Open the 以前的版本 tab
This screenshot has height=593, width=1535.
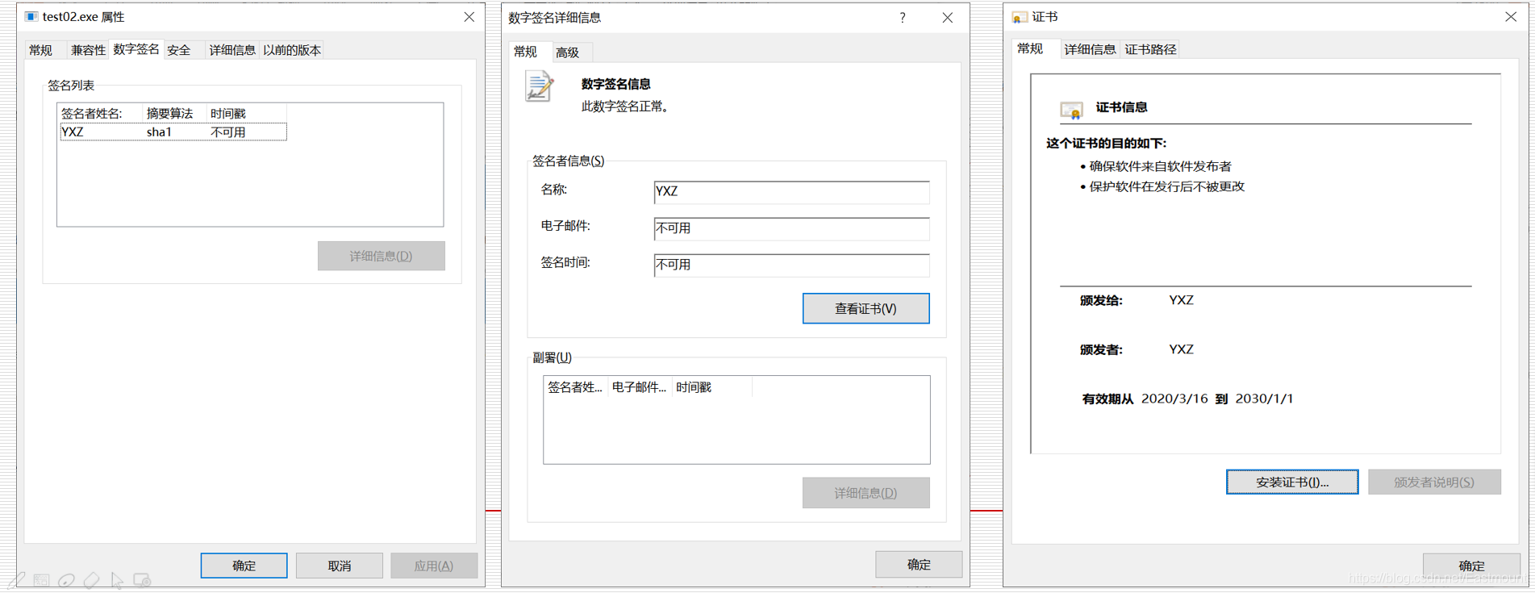(x=292, y=50)
